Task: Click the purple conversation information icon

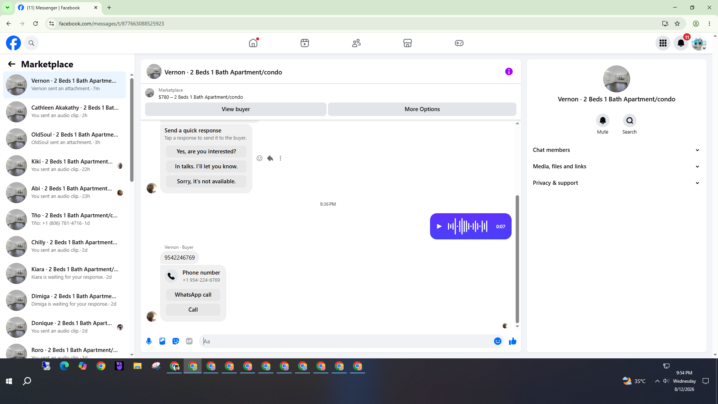Action: tap(509, 71)
